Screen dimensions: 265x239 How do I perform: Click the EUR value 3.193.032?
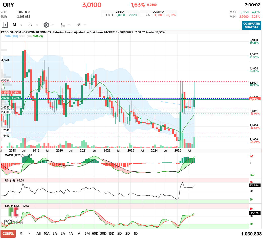click(24, 16)
